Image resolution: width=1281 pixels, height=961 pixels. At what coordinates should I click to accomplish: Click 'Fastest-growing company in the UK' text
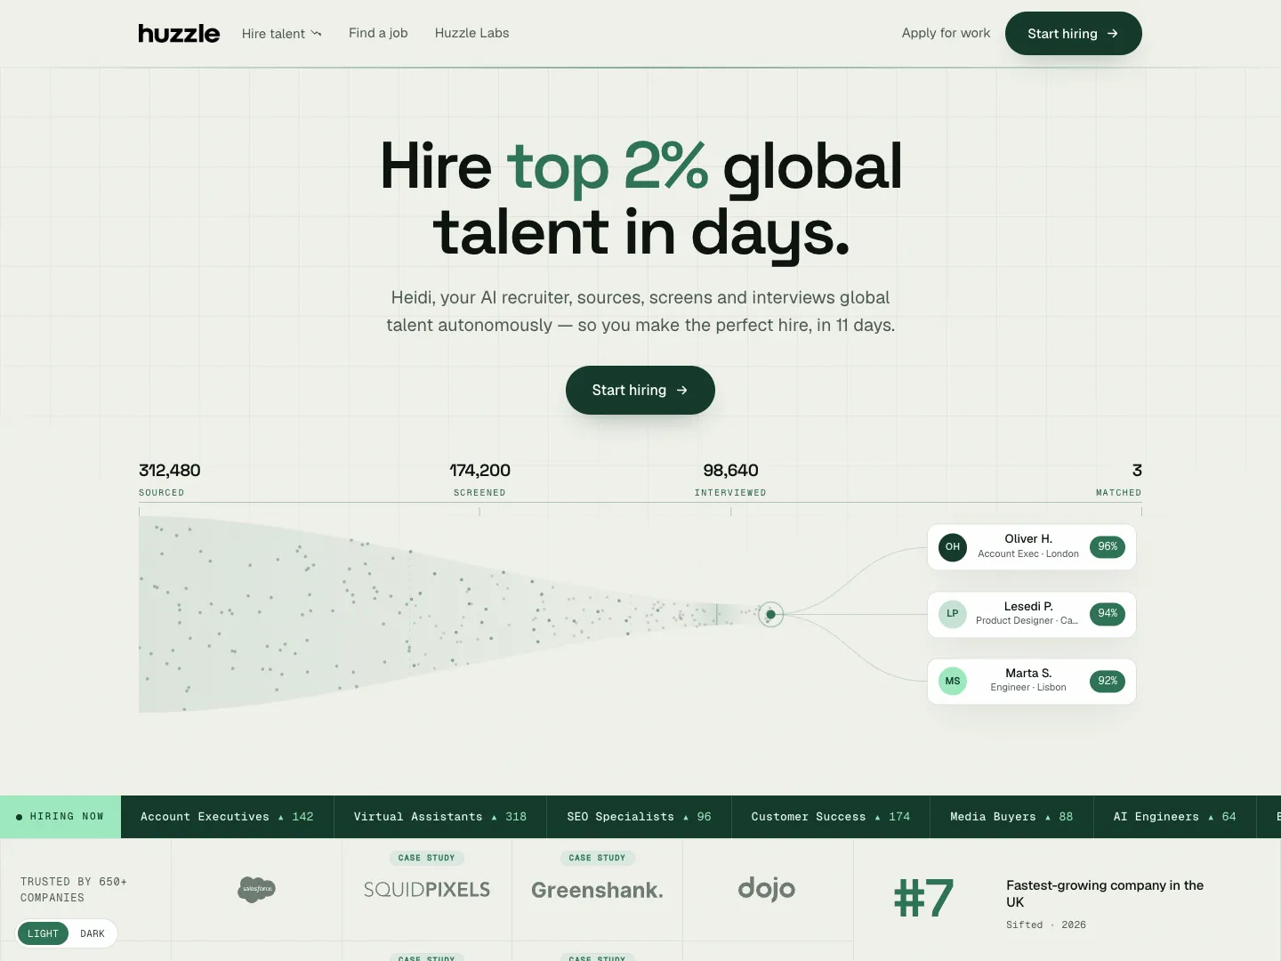1105,893
